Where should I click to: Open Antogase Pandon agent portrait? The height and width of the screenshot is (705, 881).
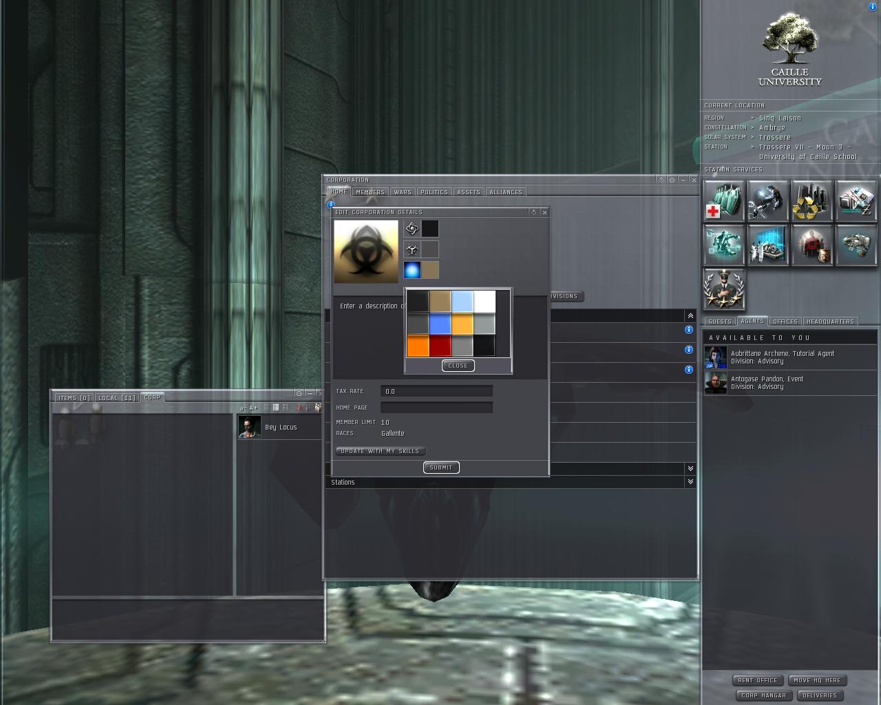point(716,383)
